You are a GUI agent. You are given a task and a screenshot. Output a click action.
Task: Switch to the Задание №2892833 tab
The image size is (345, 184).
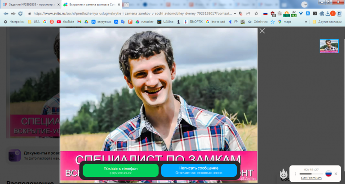[x=31, y=4]
